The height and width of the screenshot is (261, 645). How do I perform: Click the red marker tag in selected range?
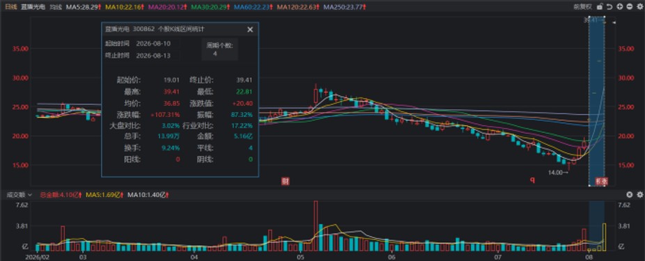pyautogui.click(x=601, y=181)
